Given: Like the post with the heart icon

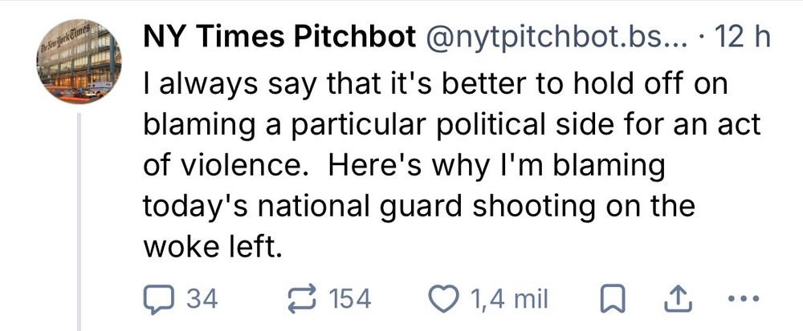Looking at the screenshot, I should pos(443,300).
